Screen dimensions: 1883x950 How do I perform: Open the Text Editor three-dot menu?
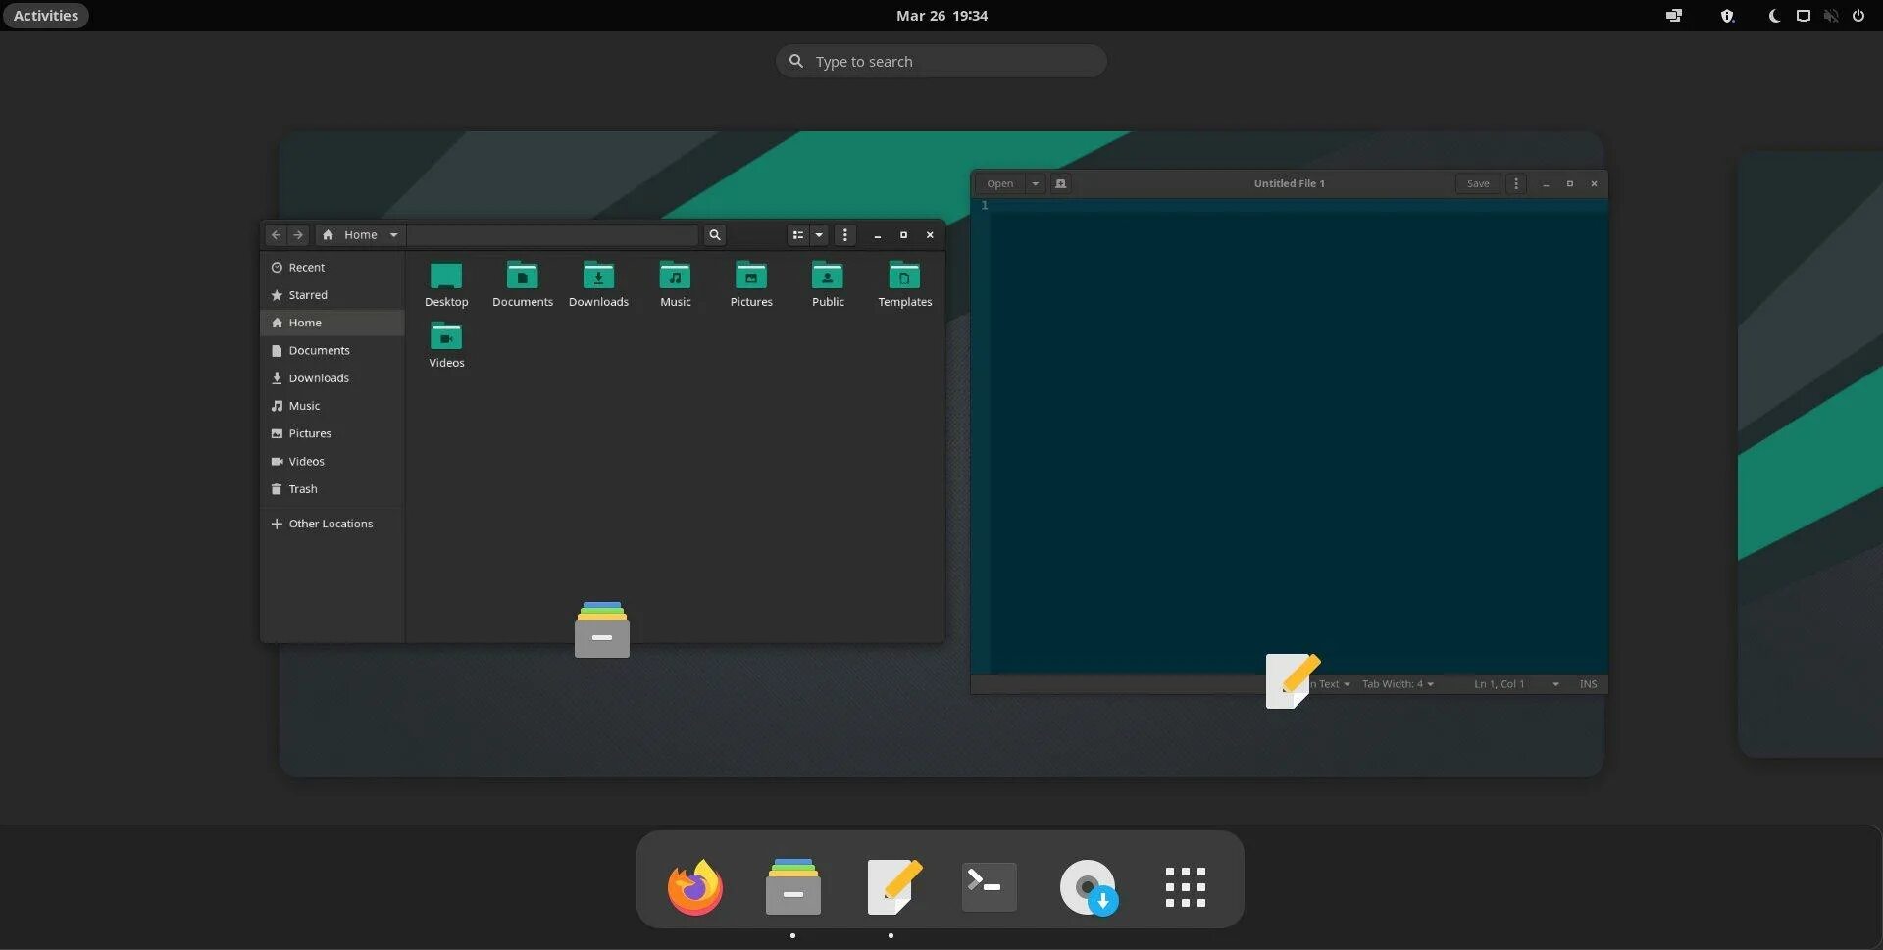pyautogui.click(x=1516, y=183)
